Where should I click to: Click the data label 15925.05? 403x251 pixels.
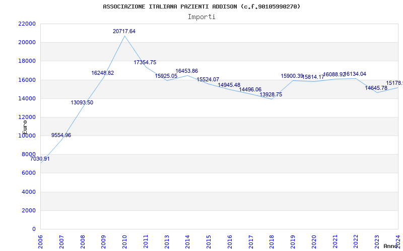[x=166, y=76]
